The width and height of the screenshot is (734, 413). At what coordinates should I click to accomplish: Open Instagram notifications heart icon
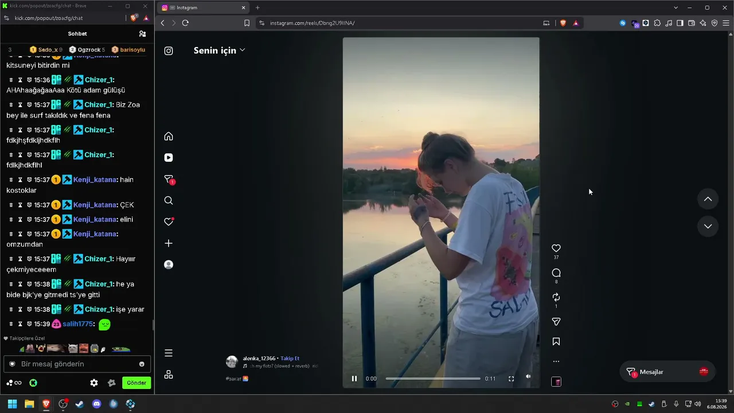(x=169, y=222)
